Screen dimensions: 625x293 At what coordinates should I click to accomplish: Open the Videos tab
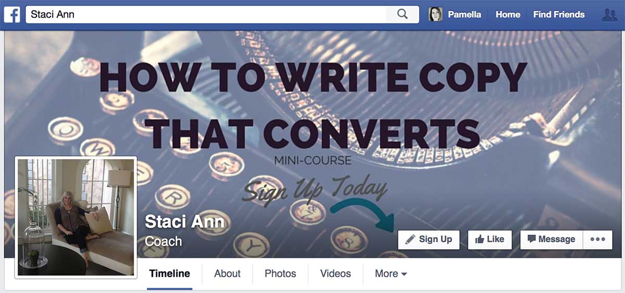pos(335,274)
